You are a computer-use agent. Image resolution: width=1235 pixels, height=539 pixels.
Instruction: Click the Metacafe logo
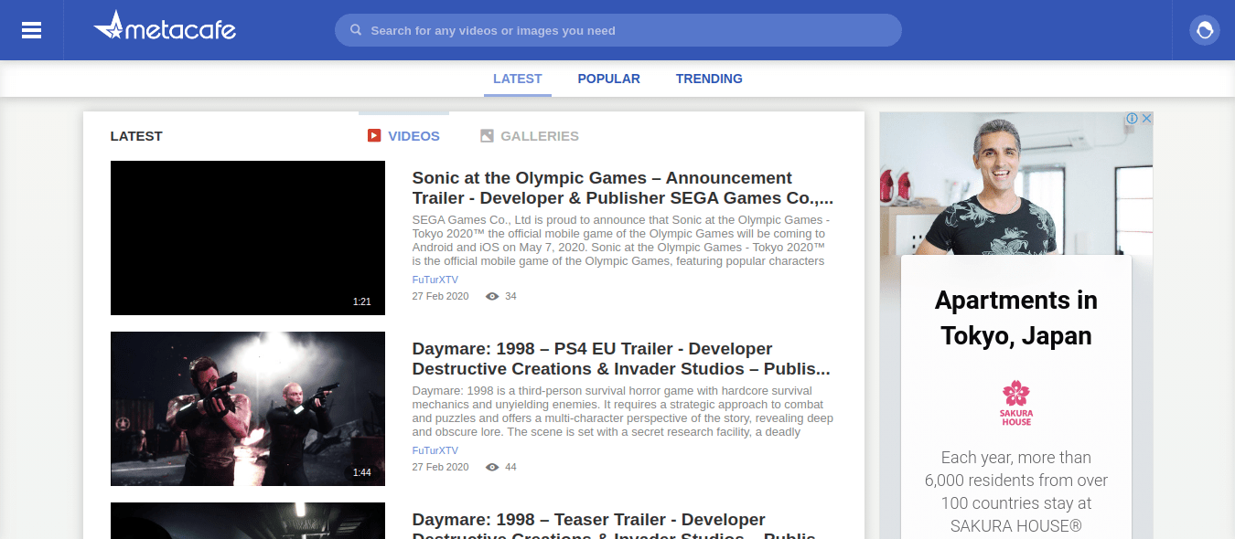coord(165,26)
